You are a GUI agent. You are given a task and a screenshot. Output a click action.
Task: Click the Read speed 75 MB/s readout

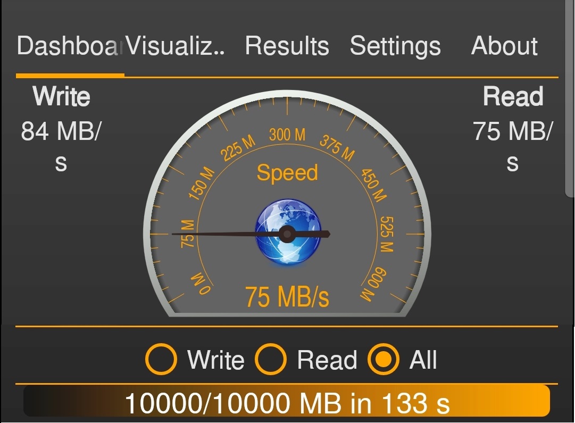click(x=513, y=146)
